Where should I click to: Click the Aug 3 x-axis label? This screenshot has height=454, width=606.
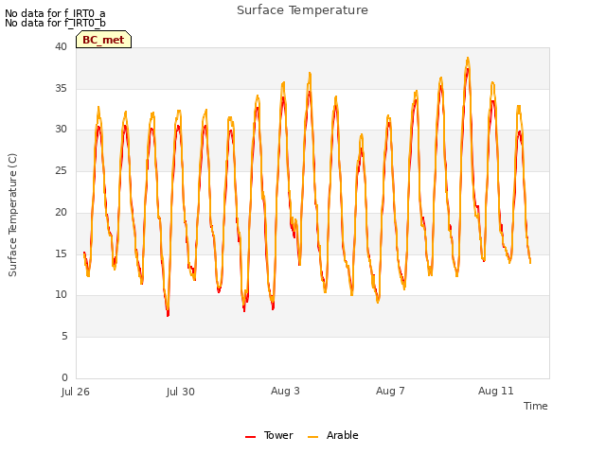(285, 391)
